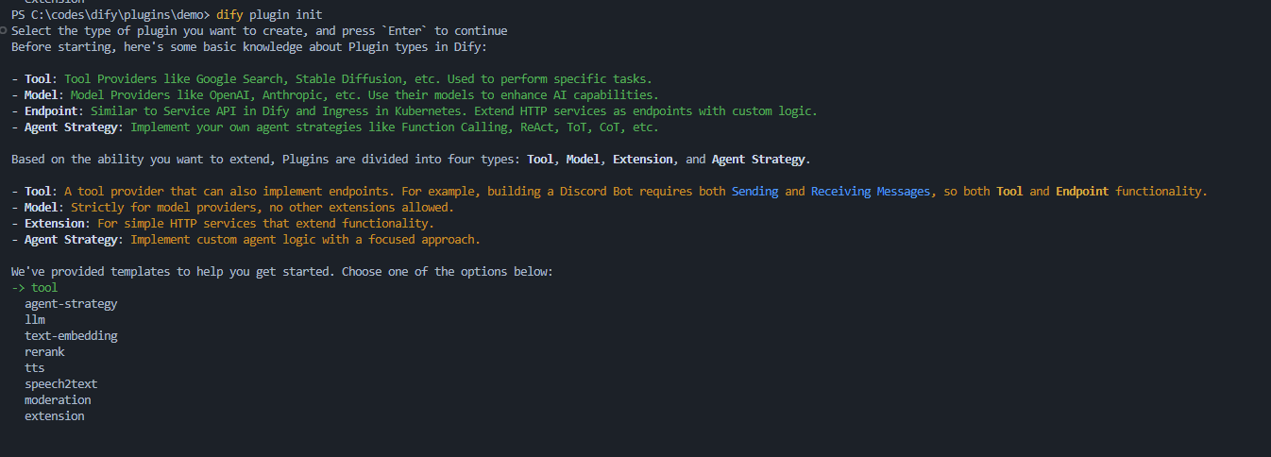Viewport: 1271px width, 457px height.
Task: Pick the "tts" template option
Action: pos(35,368)
